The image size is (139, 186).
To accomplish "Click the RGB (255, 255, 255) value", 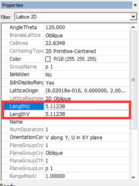I will [x=75, y=59].
